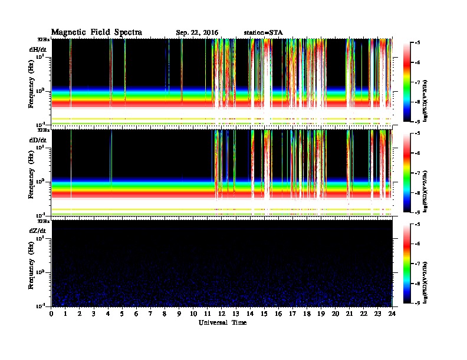
Task: Click hour 6 on the Universal Time axis
Action: click(x=136, y=314)
